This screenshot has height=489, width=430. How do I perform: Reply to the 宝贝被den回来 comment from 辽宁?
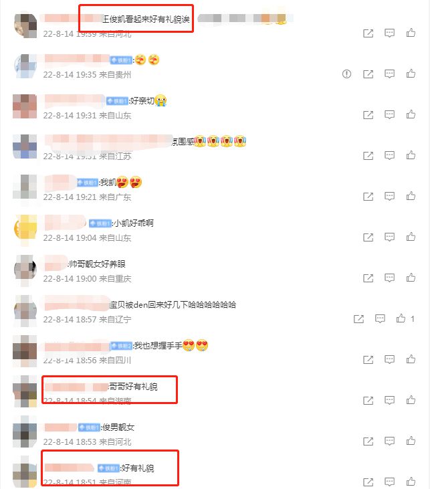(x=379, y=318)
